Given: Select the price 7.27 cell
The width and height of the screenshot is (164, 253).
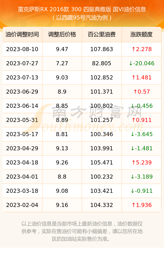Looking at the screenshot, I should tap(62, 64).
